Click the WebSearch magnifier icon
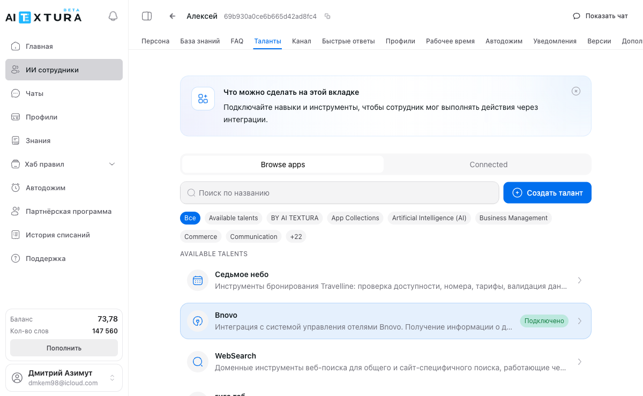643x396 pixels. [198, 362]
